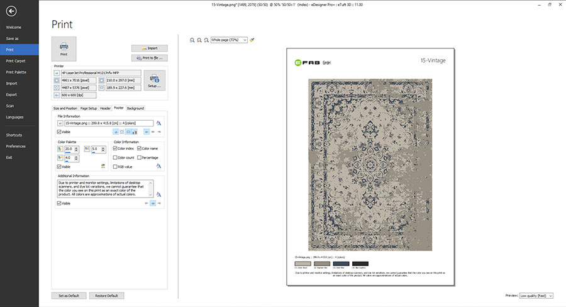566x307 pixels.
Task: Click the broom icon beside the zoom dropdown
Action: pos(252,40)
